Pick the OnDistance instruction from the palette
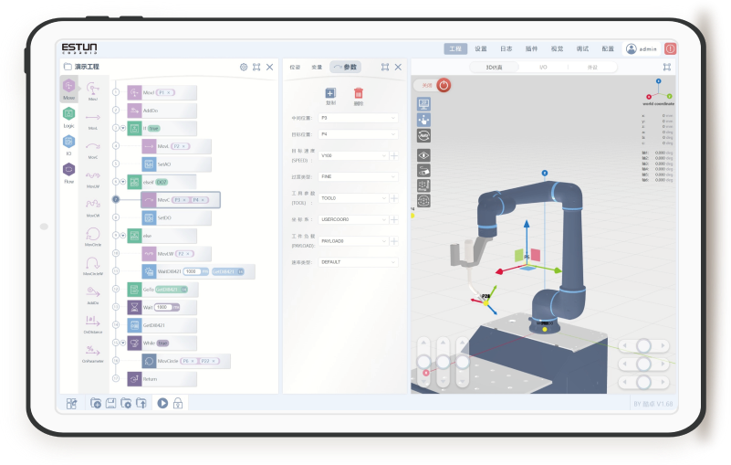 [x=93, y=324]
